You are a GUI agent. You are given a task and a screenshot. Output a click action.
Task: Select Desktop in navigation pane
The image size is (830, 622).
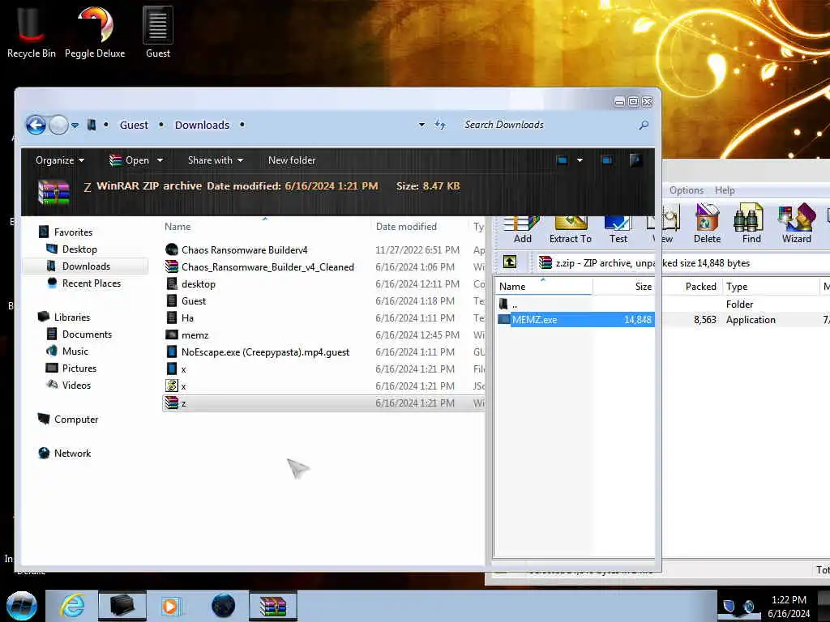pos(79,249)
